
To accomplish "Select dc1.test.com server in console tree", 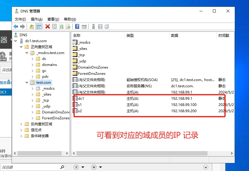I will point(36,41).
